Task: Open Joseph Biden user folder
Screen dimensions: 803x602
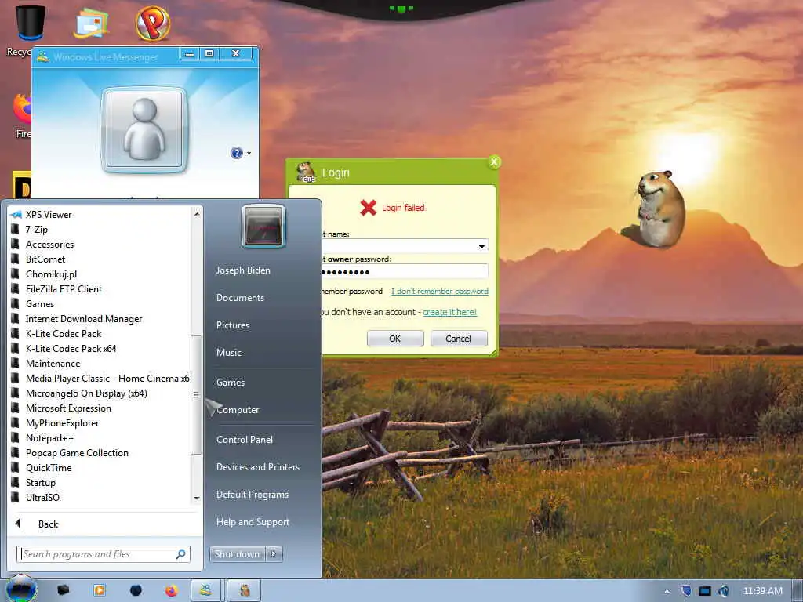Action: click(243, 270)
